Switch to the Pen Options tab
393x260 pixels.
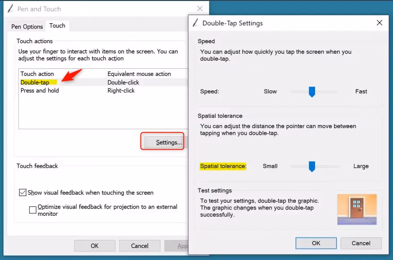coord(27,26)
